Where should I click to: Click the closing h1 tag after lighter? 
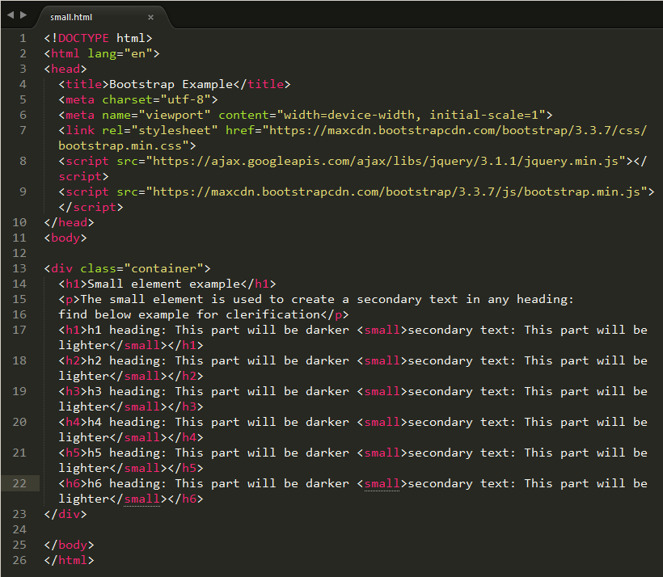pos(186,345)
